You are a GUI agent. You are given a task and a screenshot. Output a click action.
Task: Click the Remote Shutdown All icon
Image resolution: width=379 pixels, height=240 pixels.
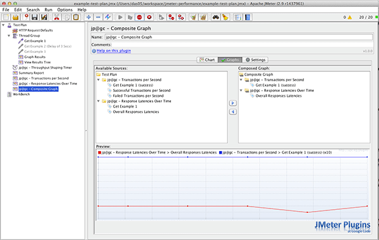tap(181, 17)
